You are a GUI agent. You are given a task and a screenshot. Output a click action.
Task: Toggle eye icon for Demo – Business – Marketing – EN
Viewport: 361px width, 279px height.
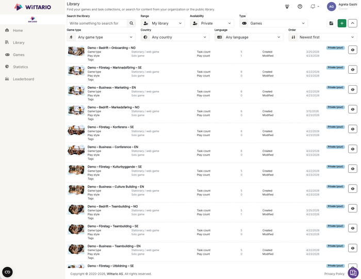(352, 90)
